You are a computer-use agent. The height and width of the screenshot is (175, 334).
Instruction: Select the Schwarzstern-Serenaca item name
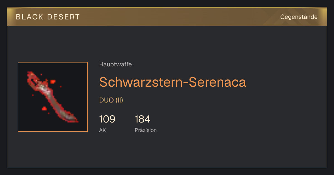[173, 82]
